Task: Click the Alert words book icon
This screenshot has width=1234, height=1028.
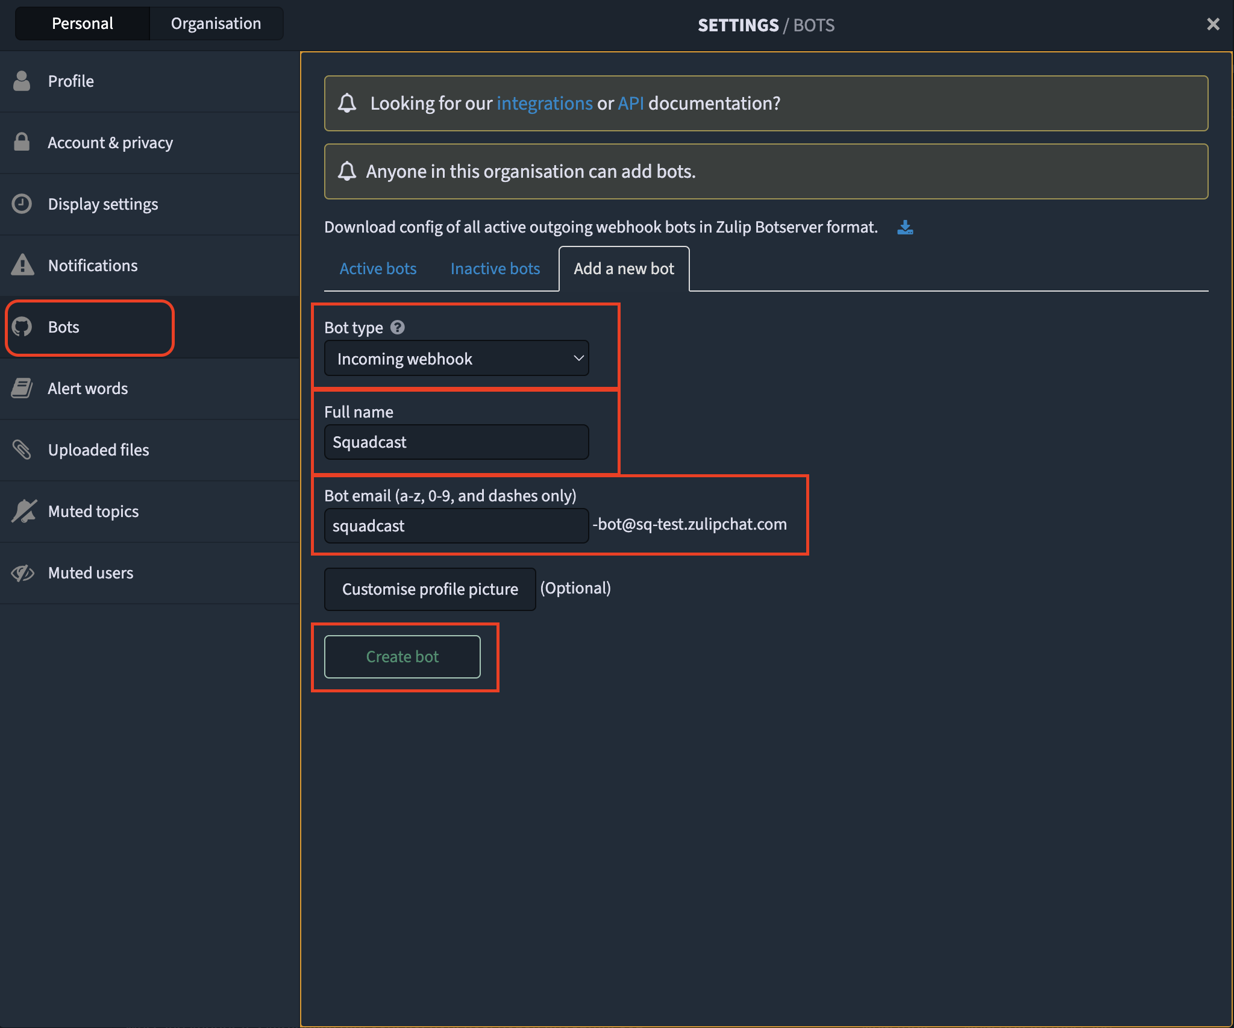Action: 22,388
